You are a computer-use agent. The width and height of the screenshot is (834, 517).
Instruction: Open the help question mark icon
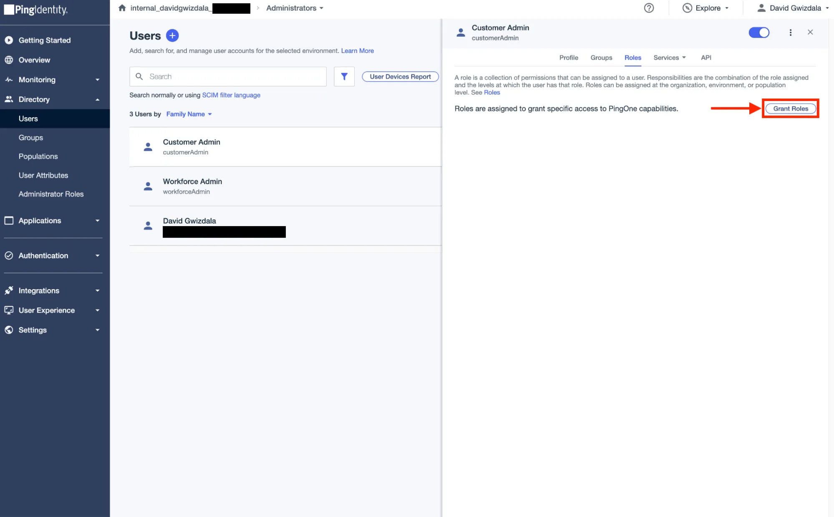pyautogui.click(x=649, y=8)
